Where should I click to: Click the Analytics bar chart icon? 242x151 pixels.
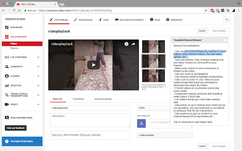click(x=7, y=85)
